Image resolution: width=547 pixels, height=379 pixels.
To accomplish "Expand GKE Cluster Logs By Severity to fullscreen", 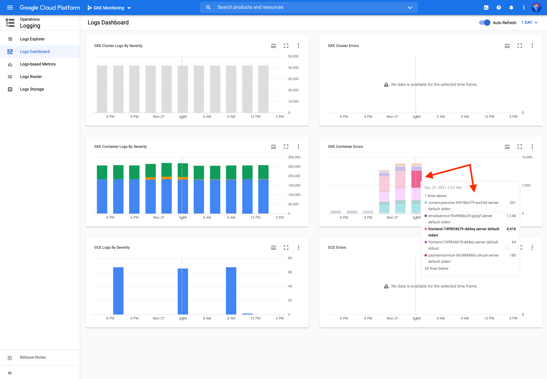I will tap(286, 46).
